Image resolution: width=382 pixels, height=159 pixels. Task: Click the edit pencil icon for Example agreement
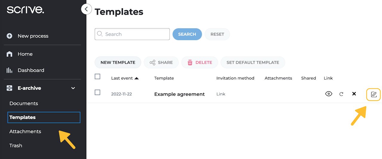click(374, 95)
